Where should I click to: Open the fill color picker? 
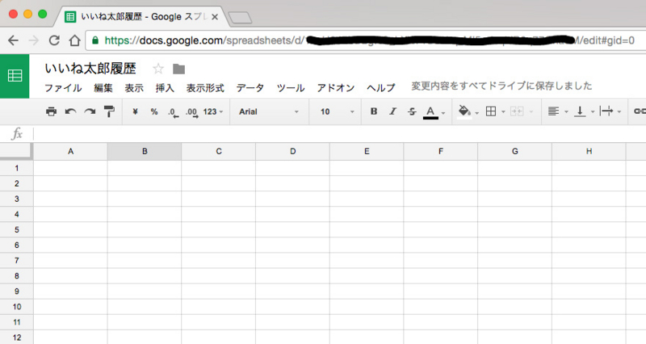(x=464, y=111)
